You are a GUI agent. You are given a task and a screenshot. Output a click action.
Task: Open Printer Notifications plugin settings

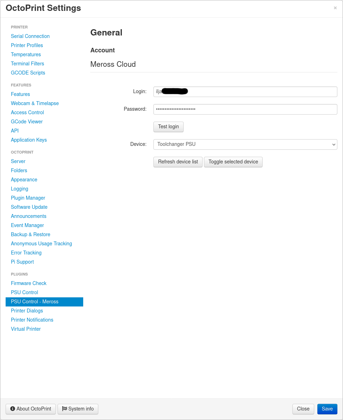pyautogui.click(x=32, y=319)
